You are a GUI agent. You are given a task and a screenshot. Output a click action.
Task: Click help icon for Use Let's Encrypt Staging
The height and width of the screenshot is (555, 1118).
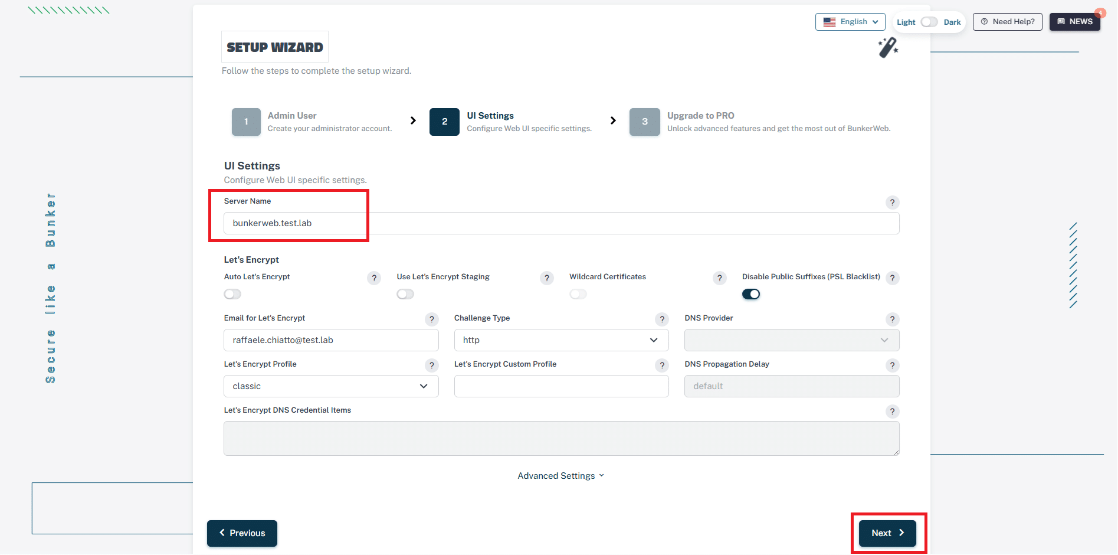pyautogui.click(x=546, y=278)
